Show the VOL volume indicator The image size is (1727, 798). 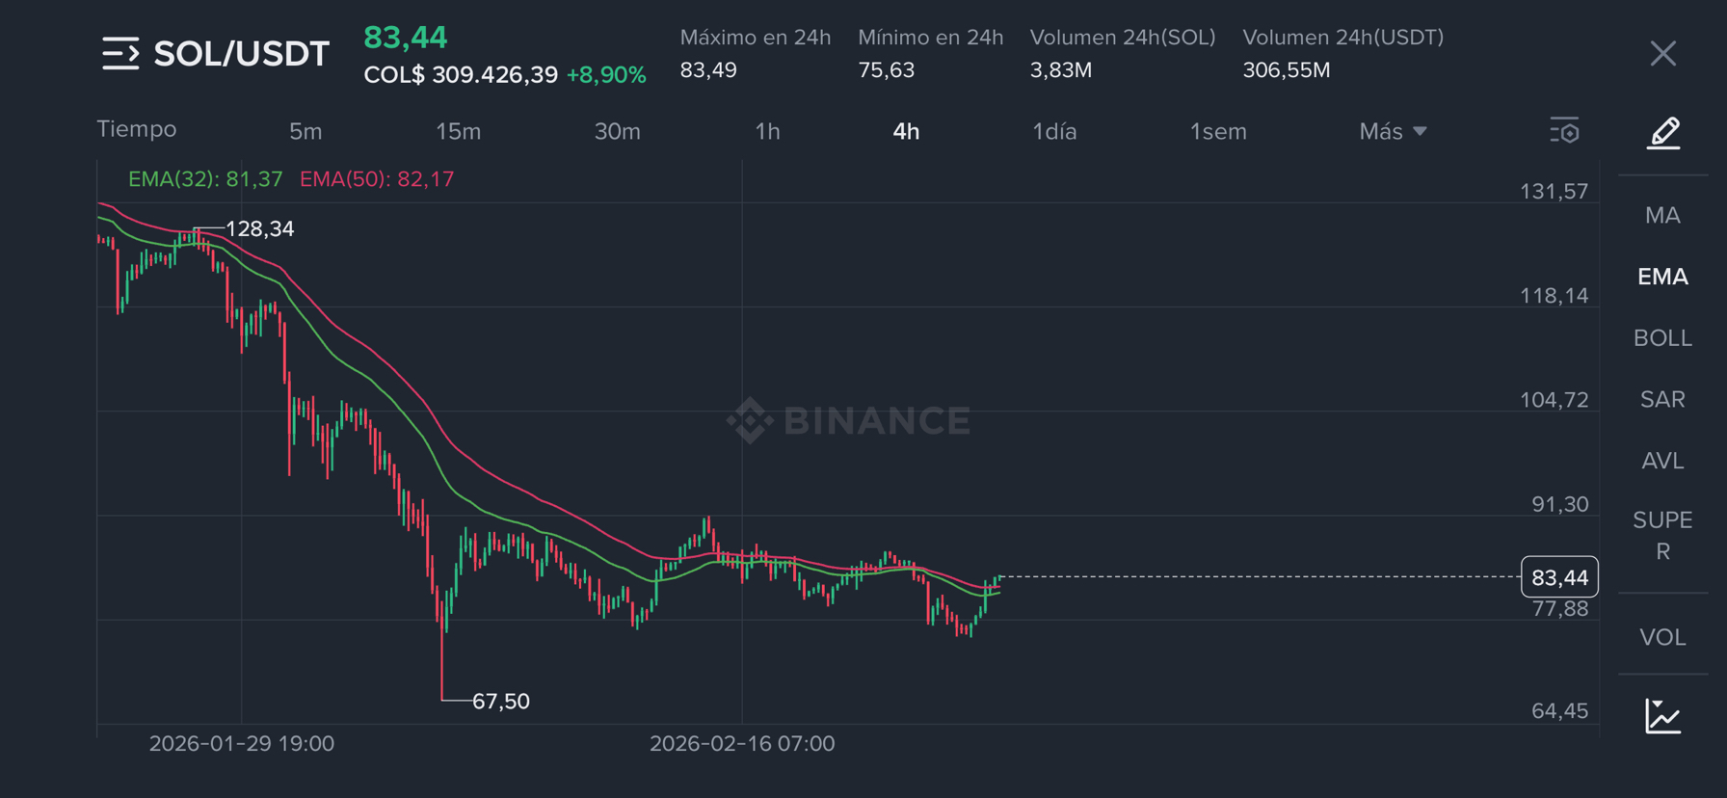1662,637
